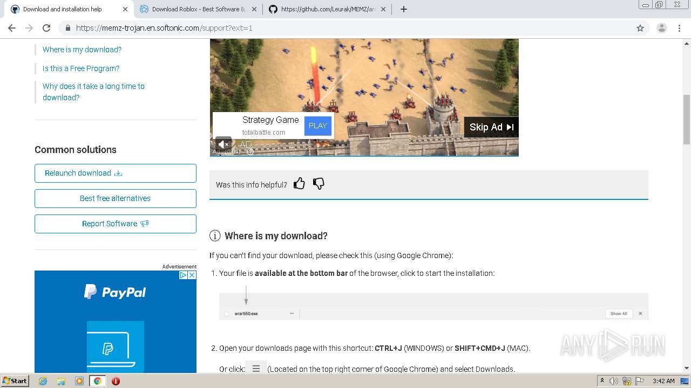This screenshot has width=691, height=388.
Task: Click the download bar illustration image
Action: pos(433,307)
